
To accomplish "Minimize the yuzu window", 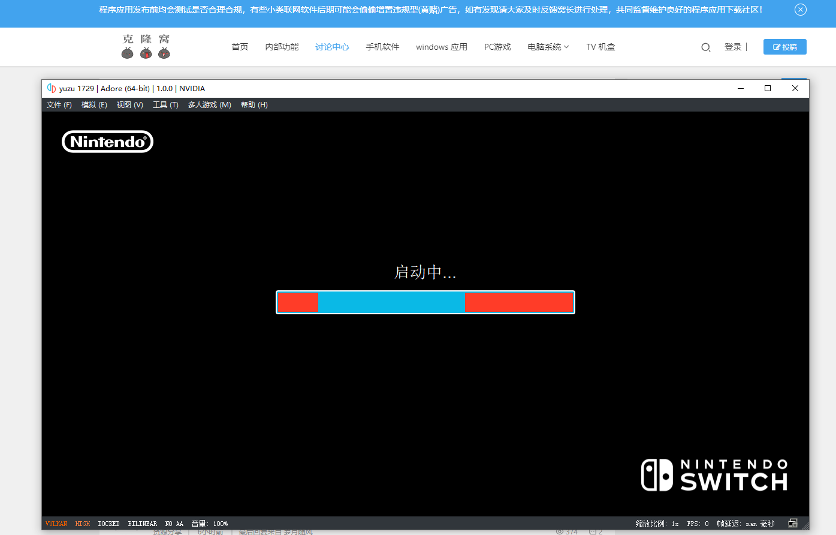I will click(x=741, y=88).
